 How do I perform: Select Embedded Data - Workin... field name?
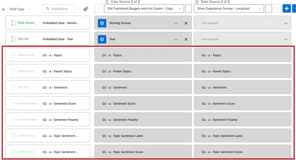tap(61, 23)
